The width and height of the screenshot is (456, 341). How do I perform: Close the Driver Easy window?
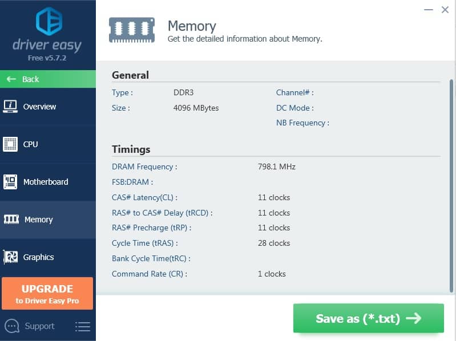tap(445, 10)
